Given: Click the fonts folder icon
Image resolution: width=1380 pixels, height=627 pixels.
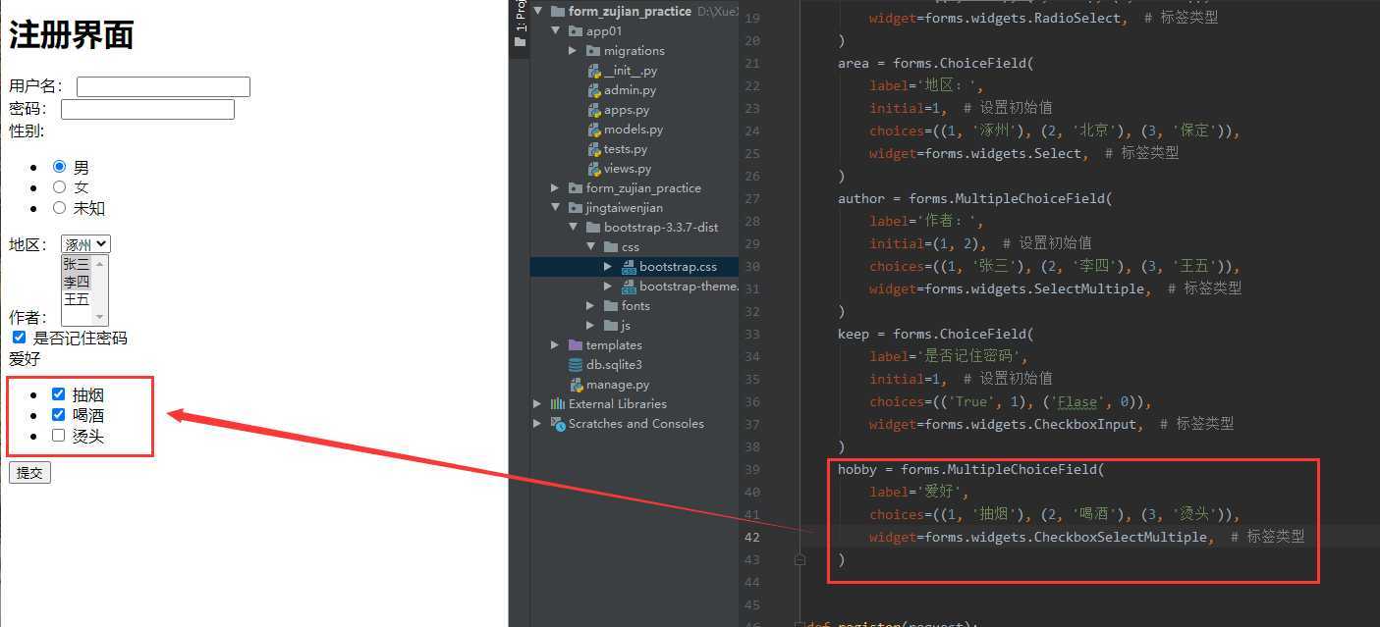Looking at the screenshot, I should [x=611, y=306].
